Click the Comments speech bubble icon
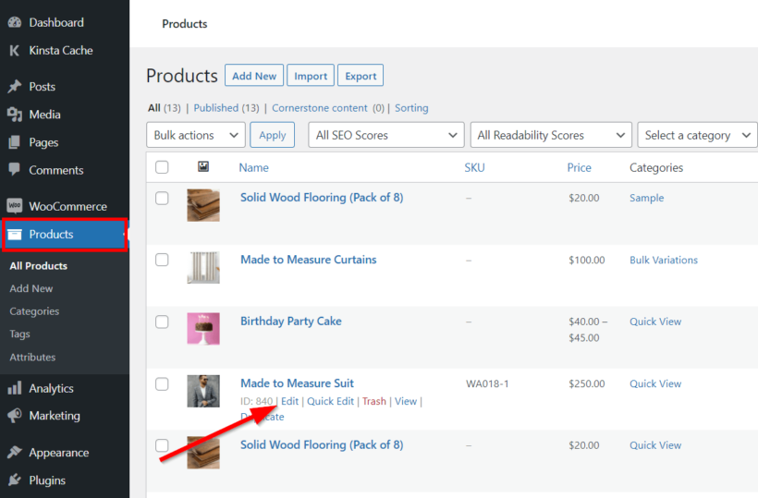758x498 pixels. pyautogui.click(x=15, y=170)
